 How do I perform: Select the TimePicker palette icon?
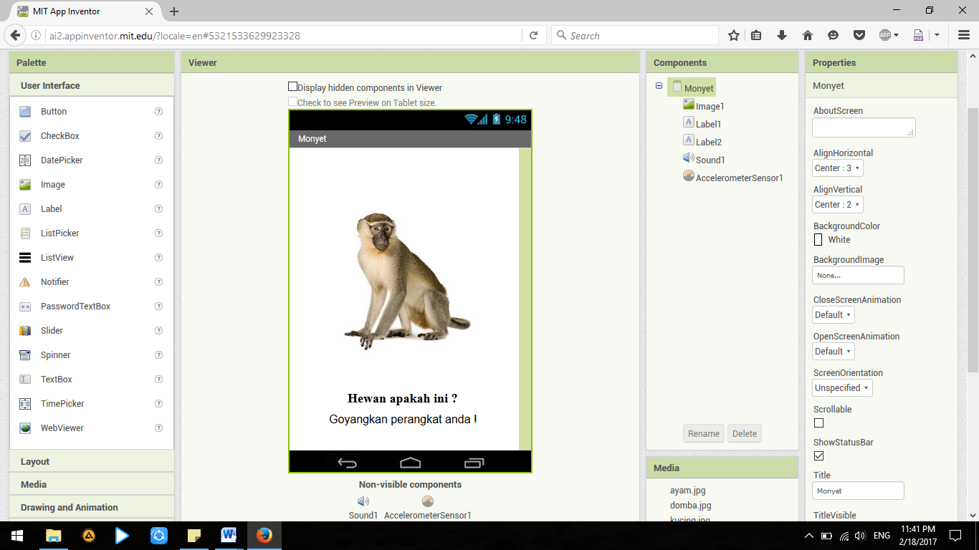(25, 404)
